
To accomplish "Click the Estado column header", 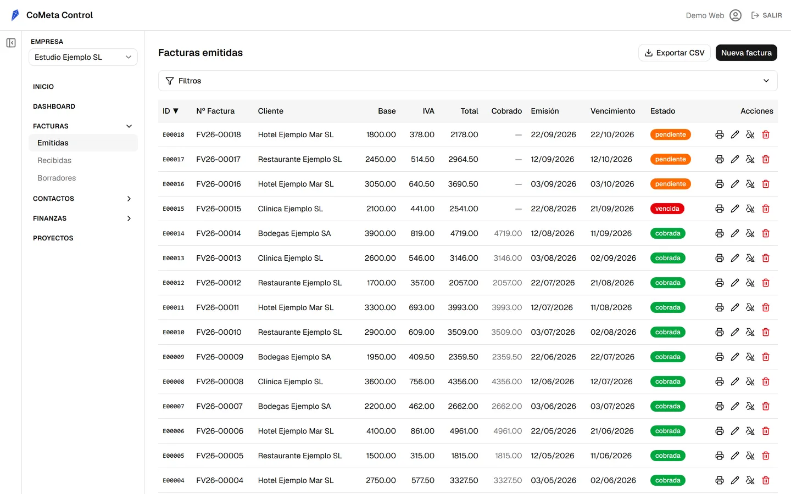I will [663, 111].
